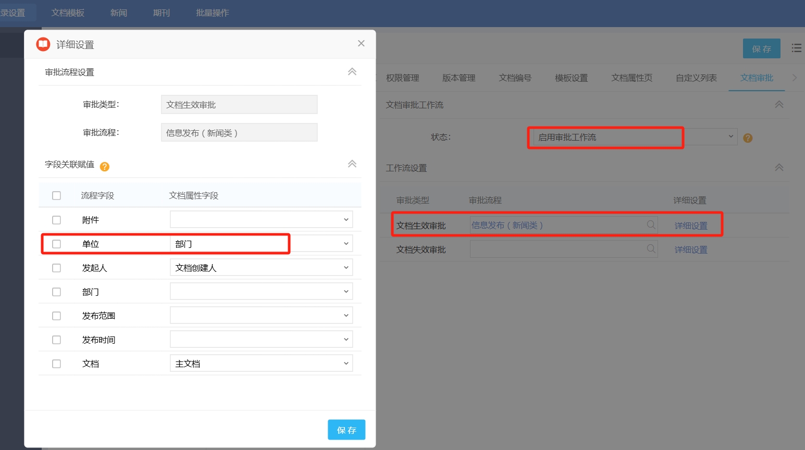Click the help icon next to 状态 dropdown
The height and width of the screenshot is (450, 805).
pos(748,138)
